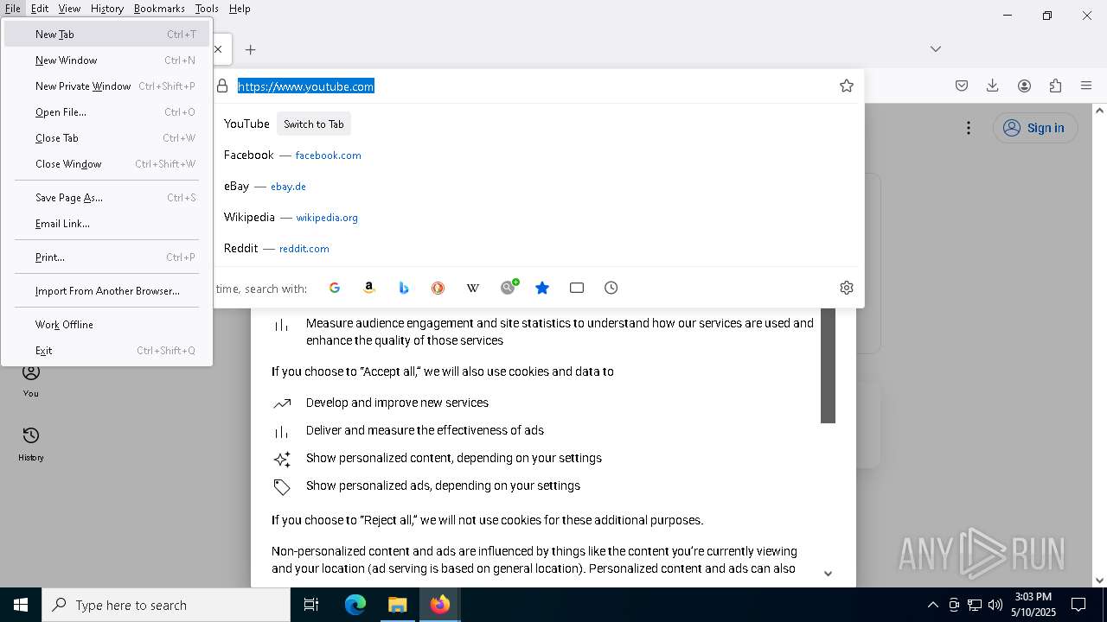1107x622 pixels.
Task: Open the Bookmarks menu
Action: click(159, 9)
